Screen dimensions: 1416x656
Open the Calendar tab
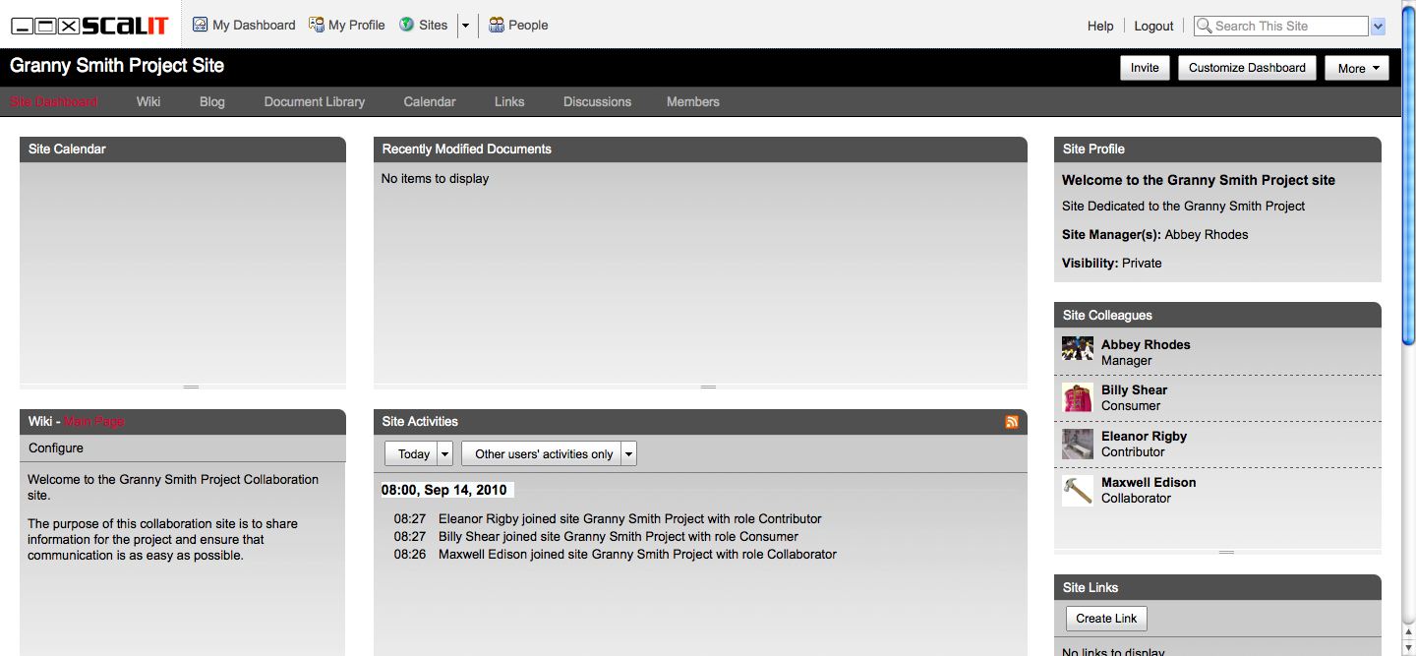tap(430, 101)
